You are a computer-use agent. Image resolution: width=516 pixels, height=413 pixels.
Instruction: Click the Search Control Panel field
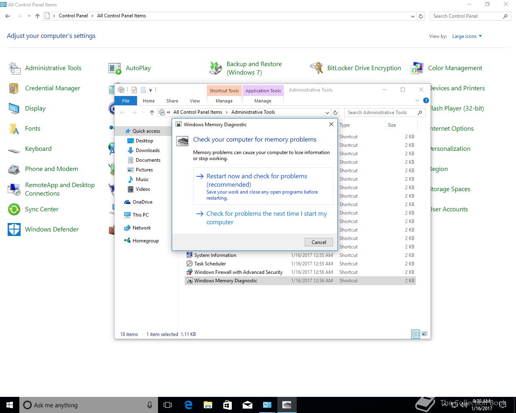tap(470, 16)
